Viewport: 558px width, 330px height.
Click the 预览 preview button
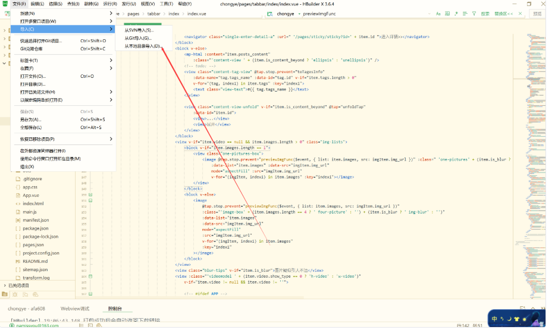537,14
